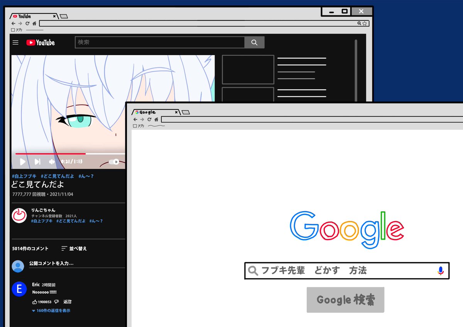This screenshot has width=463, height=327.
Task: Start voice search with microphone icon
Action: [x=441, y=271]
